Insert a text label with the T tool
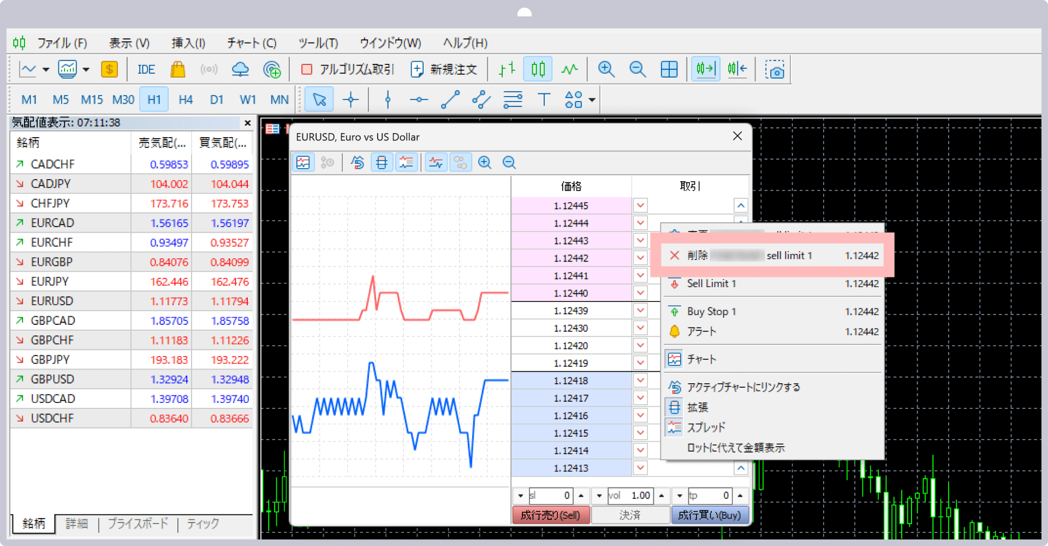This screenshot has height=546, width=1048. coord(544,100)
